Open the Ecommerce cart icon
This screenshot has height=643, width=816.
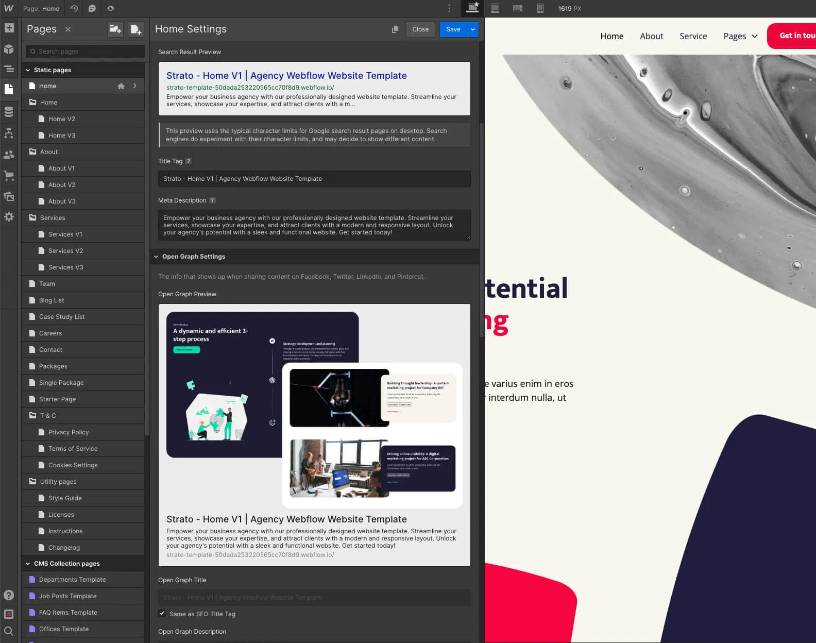(9, 175)
